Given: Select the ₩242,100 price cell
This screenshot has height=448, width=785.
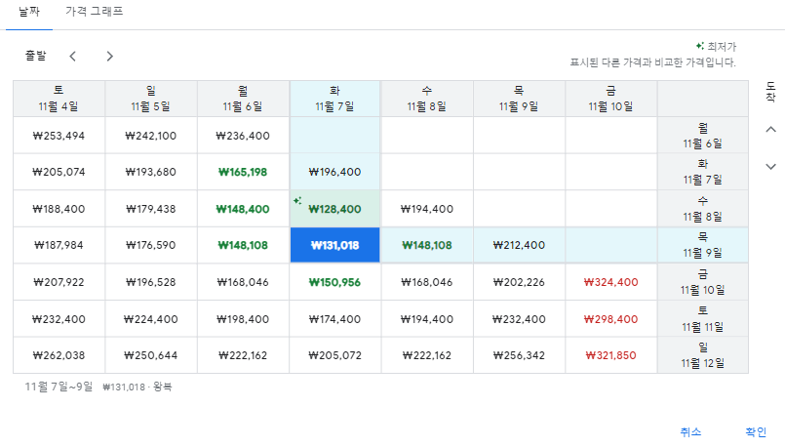Looking at the screenshot, I should pos(151,136).
